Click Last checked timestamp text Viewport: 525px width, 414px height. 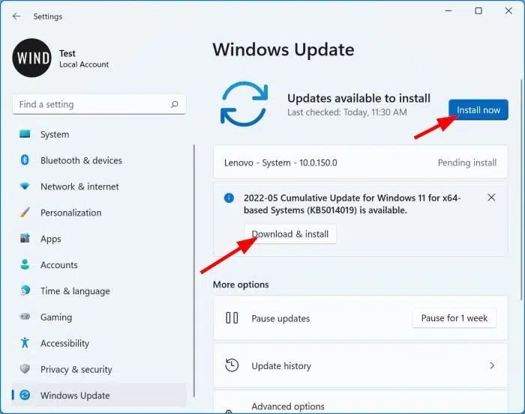point(347,112)
